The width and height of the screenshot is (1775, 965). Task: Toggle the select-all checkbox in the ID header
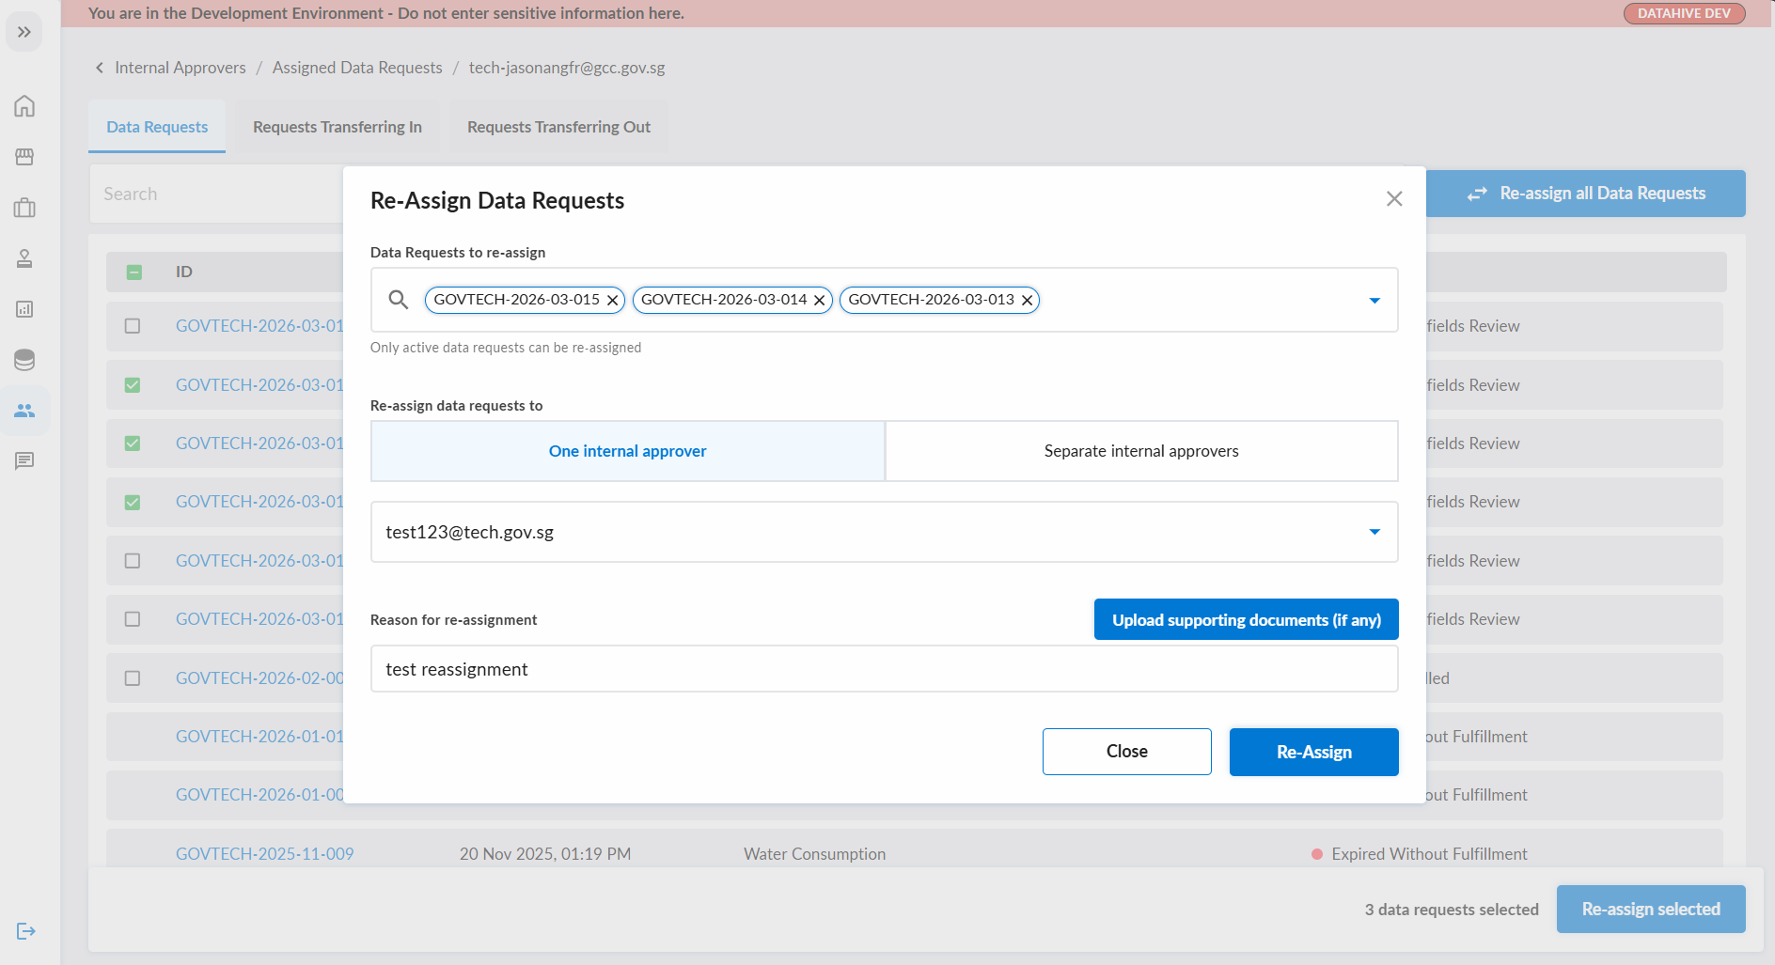coord(134,272)
